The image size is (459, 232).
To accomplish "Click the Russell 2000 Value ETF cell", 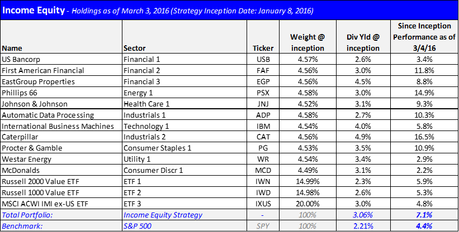I will click(x=61, y=181).
